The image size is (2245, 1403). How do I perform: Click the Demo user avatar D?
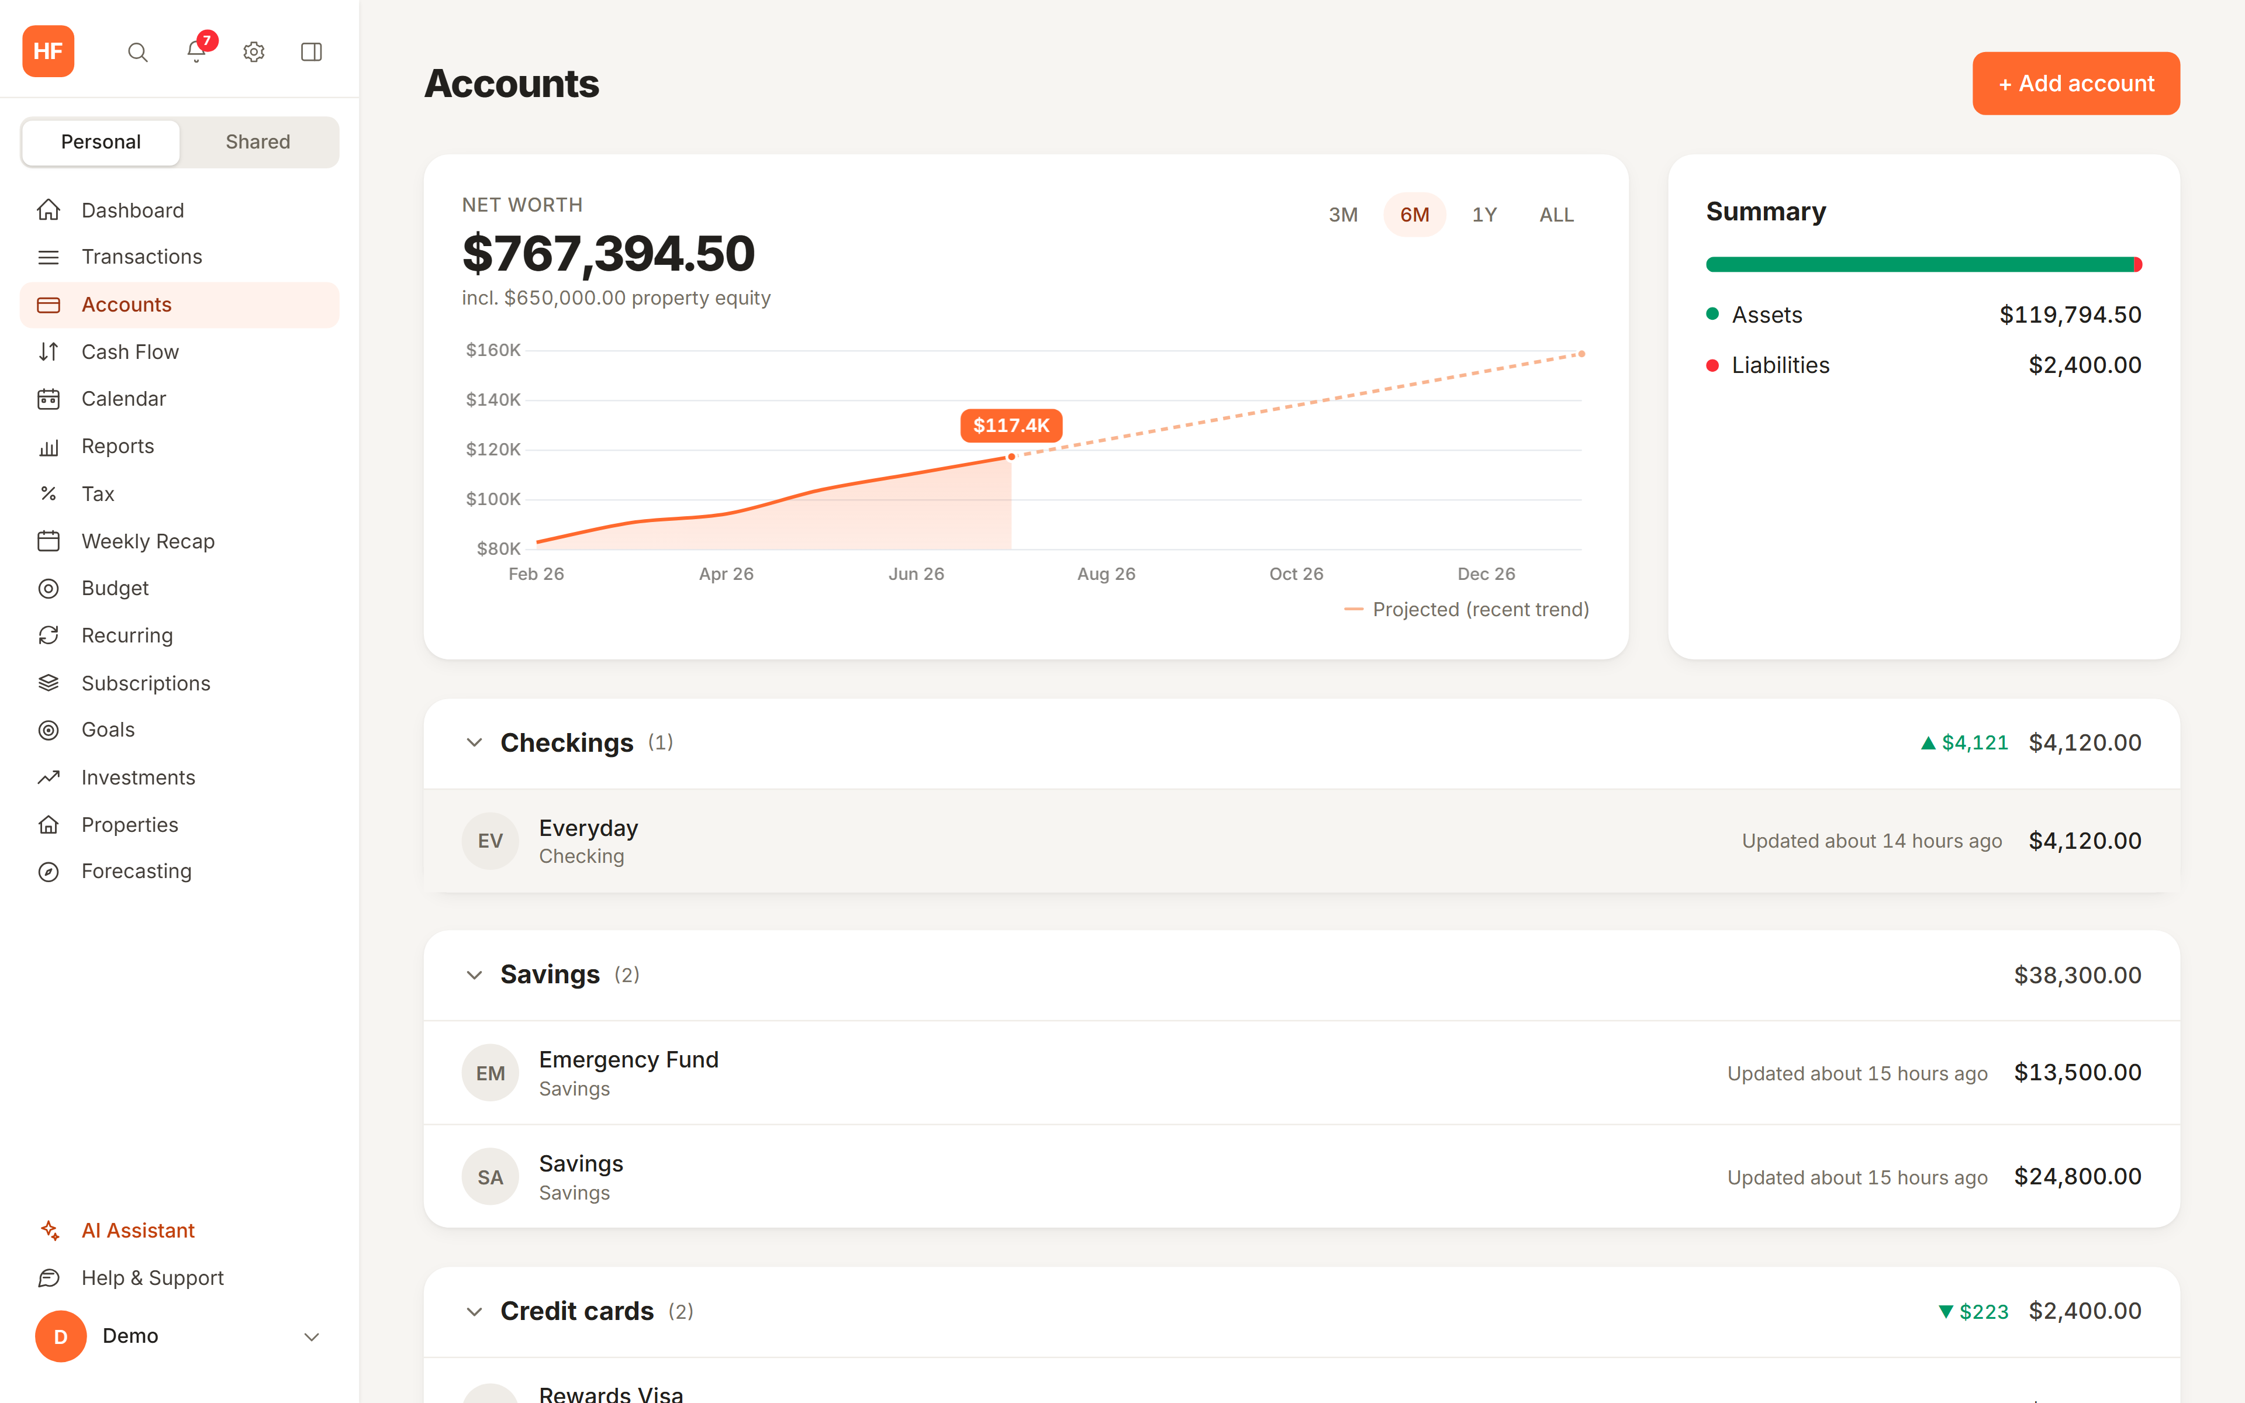click(x=60, y=1336)
